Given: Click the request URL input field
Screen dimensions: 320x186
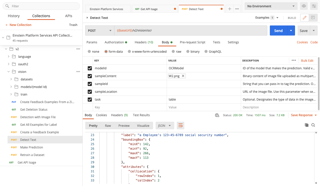Looking at the screenshot, I should coord(191,30).
